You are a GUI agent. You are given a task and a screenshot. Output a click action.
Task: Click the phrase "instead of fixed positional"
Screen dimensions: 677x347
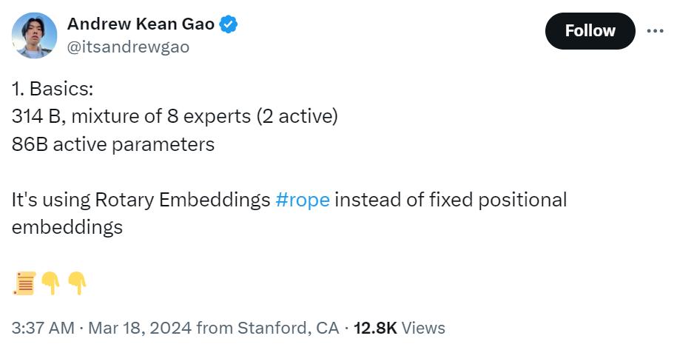(x=450, y=200)
